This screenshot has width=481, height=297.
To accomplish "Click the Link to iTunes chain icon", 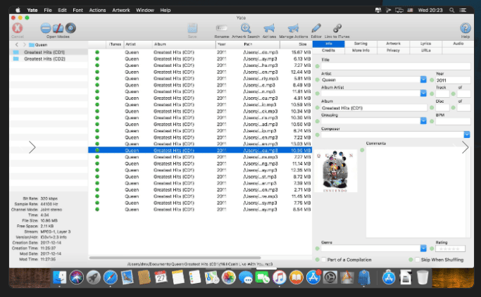I will tap(337, 29).
